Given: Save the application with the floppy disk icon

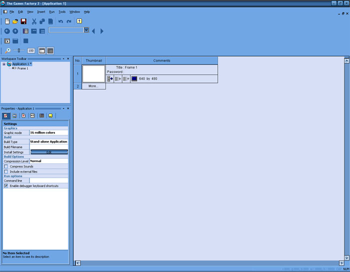Looking at the screenshot, I should [x=23, y=21].
